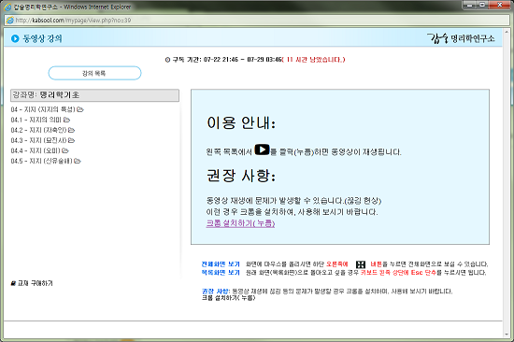Click the blue play icon beside 동영상 강의
This screenshot has height=342, width=514.
click(x=15, y=38)
